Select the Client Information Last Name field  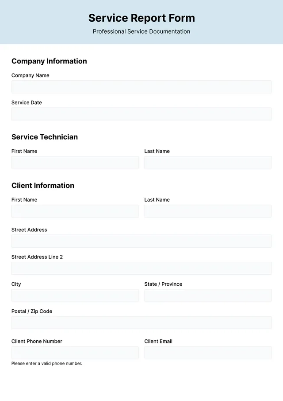tap(208, 211)
